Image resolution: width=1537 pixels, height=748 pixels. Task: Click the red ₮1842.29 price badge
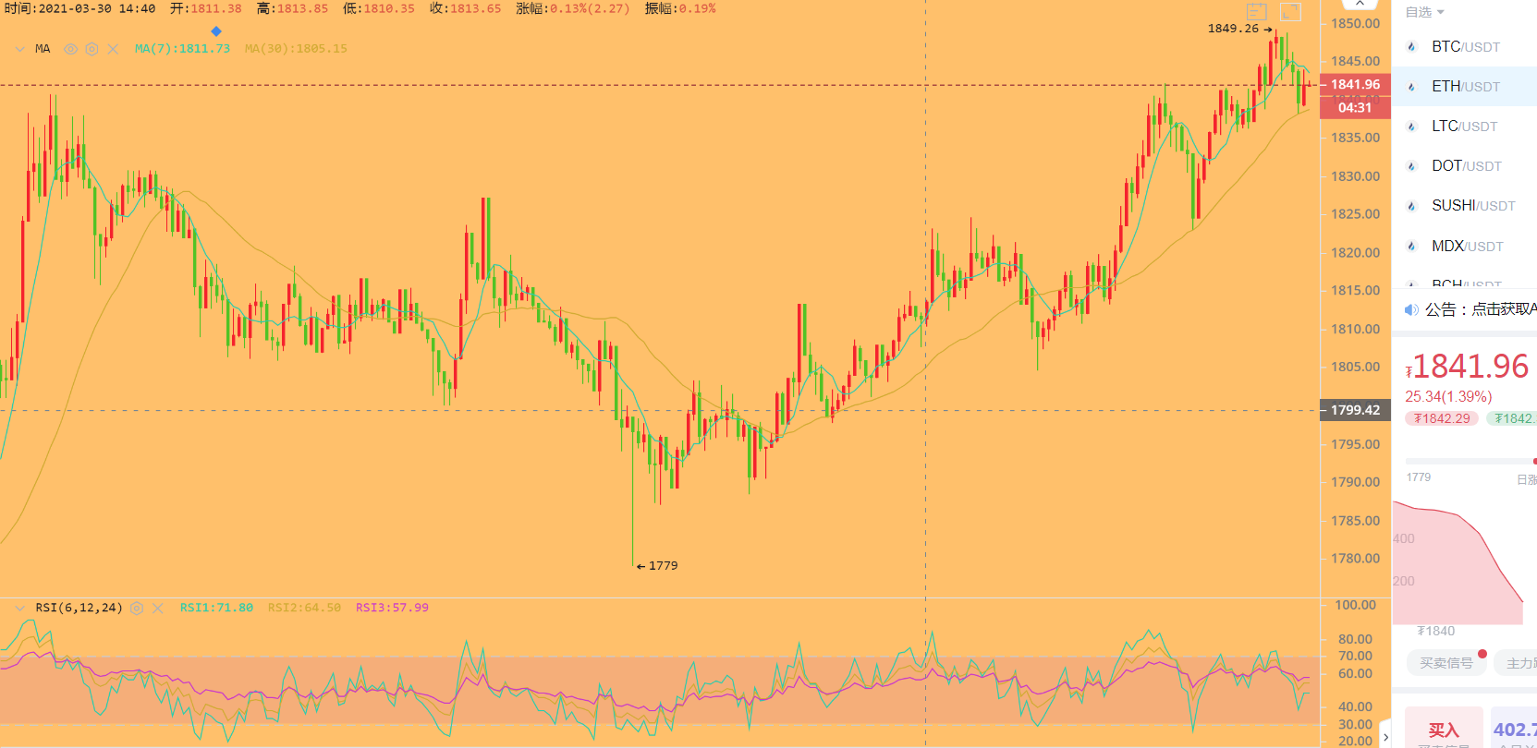point(1442,418)
